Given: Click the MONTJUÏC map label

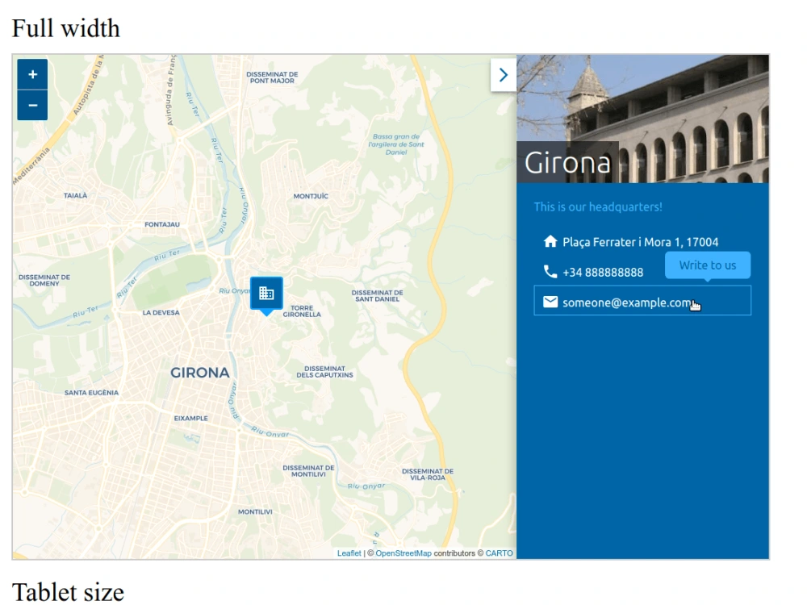Looking at the screenshot, I should point(311,196).
